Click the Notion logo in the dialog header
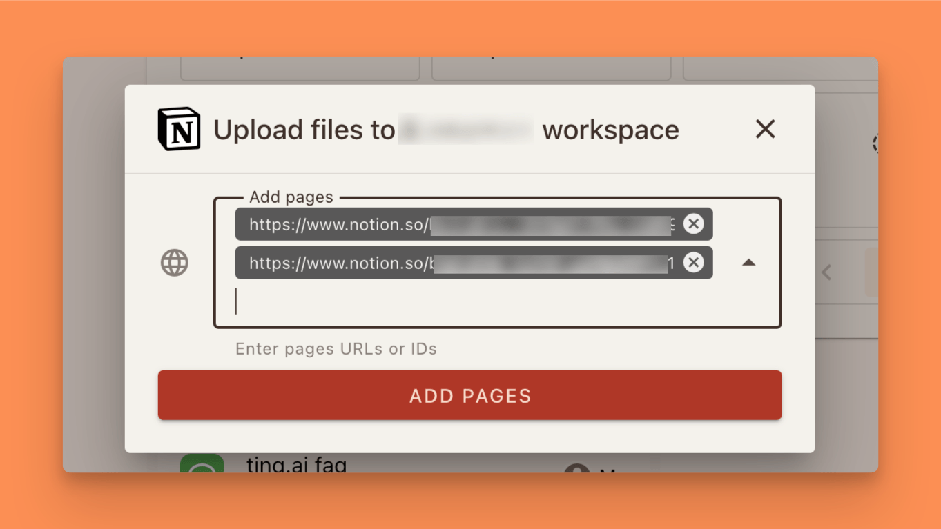 point(180,128)
